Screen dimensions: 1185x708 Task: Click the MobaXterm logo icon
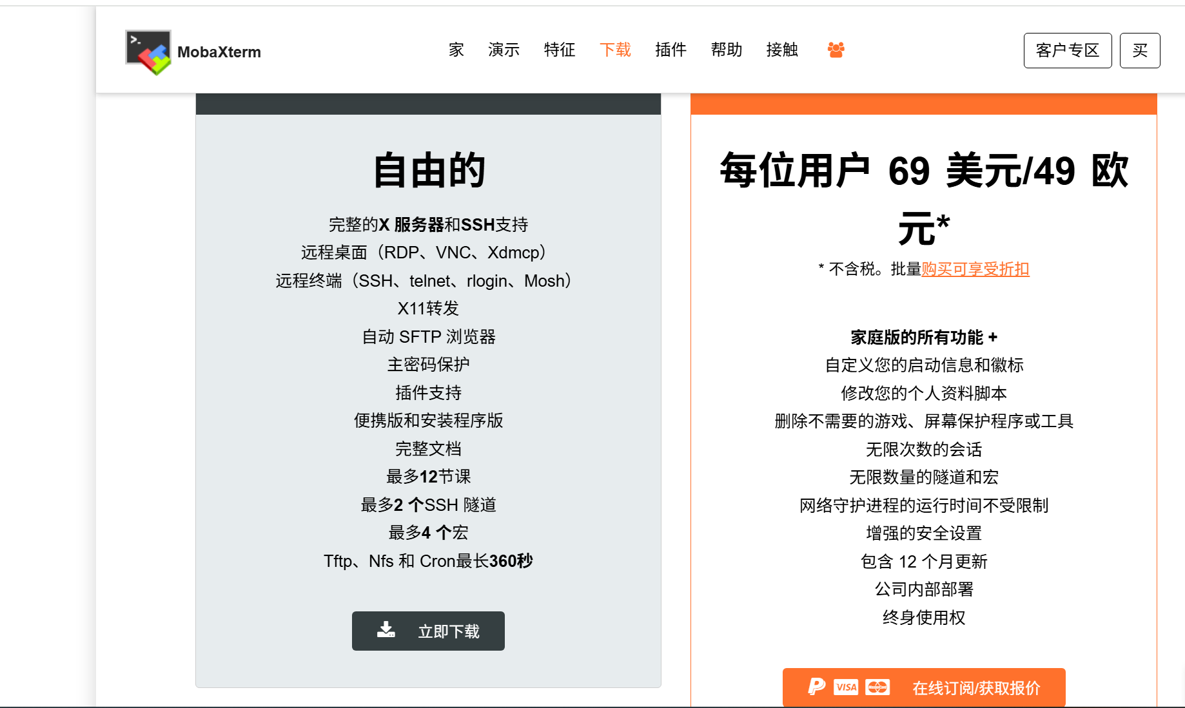click(148, 52)
